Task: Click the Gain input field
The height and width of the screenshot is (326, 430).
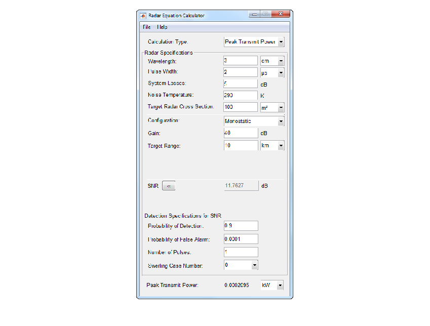Action: (x=241, y=133)
